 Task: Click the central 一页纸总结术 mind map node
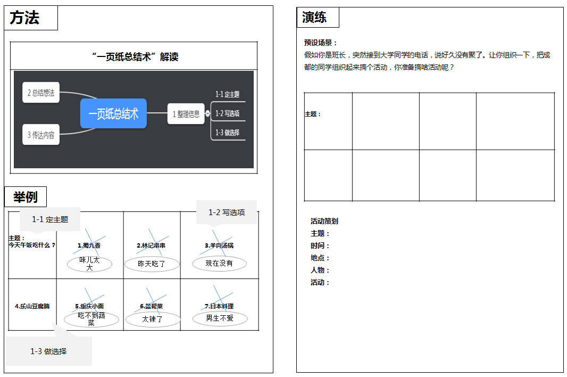tap(113, 113)
